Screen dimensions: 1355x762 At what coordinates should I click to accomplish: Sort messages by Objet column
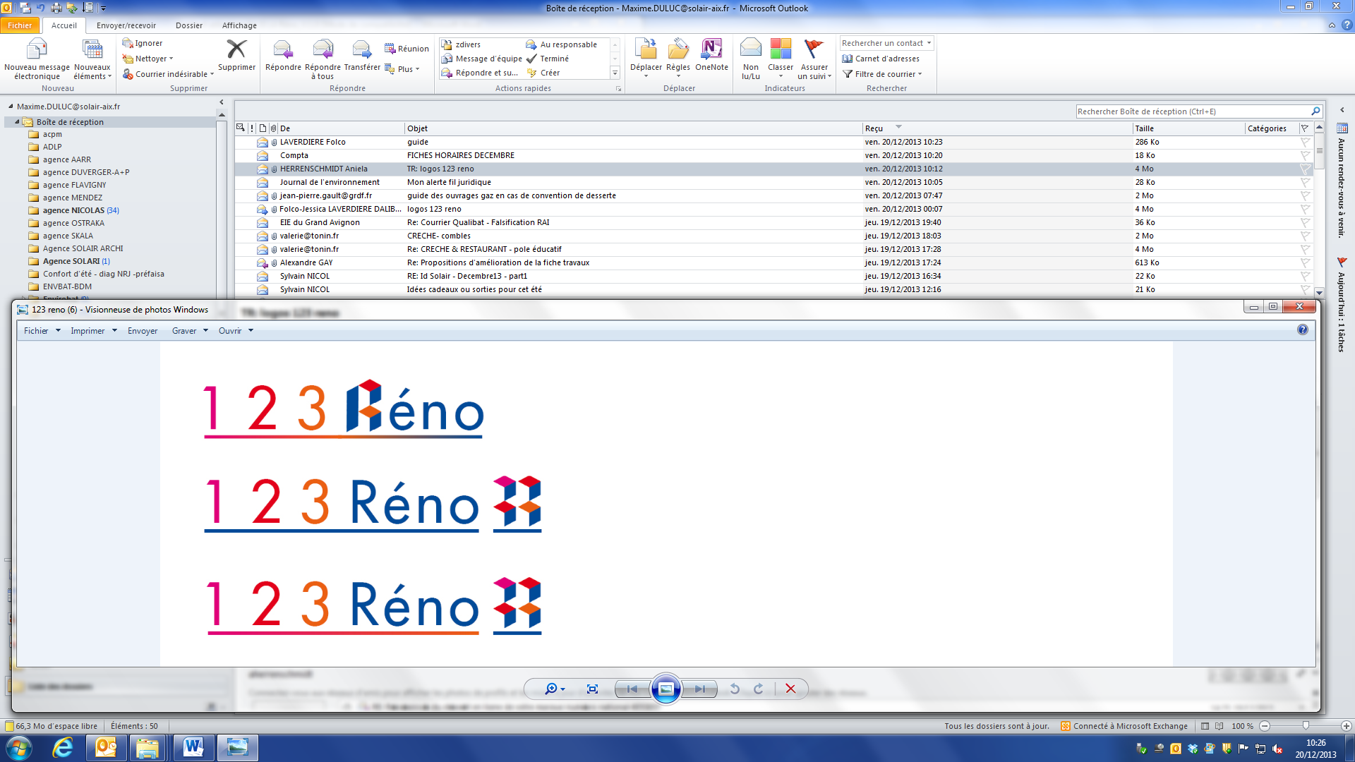click(634, 128)
